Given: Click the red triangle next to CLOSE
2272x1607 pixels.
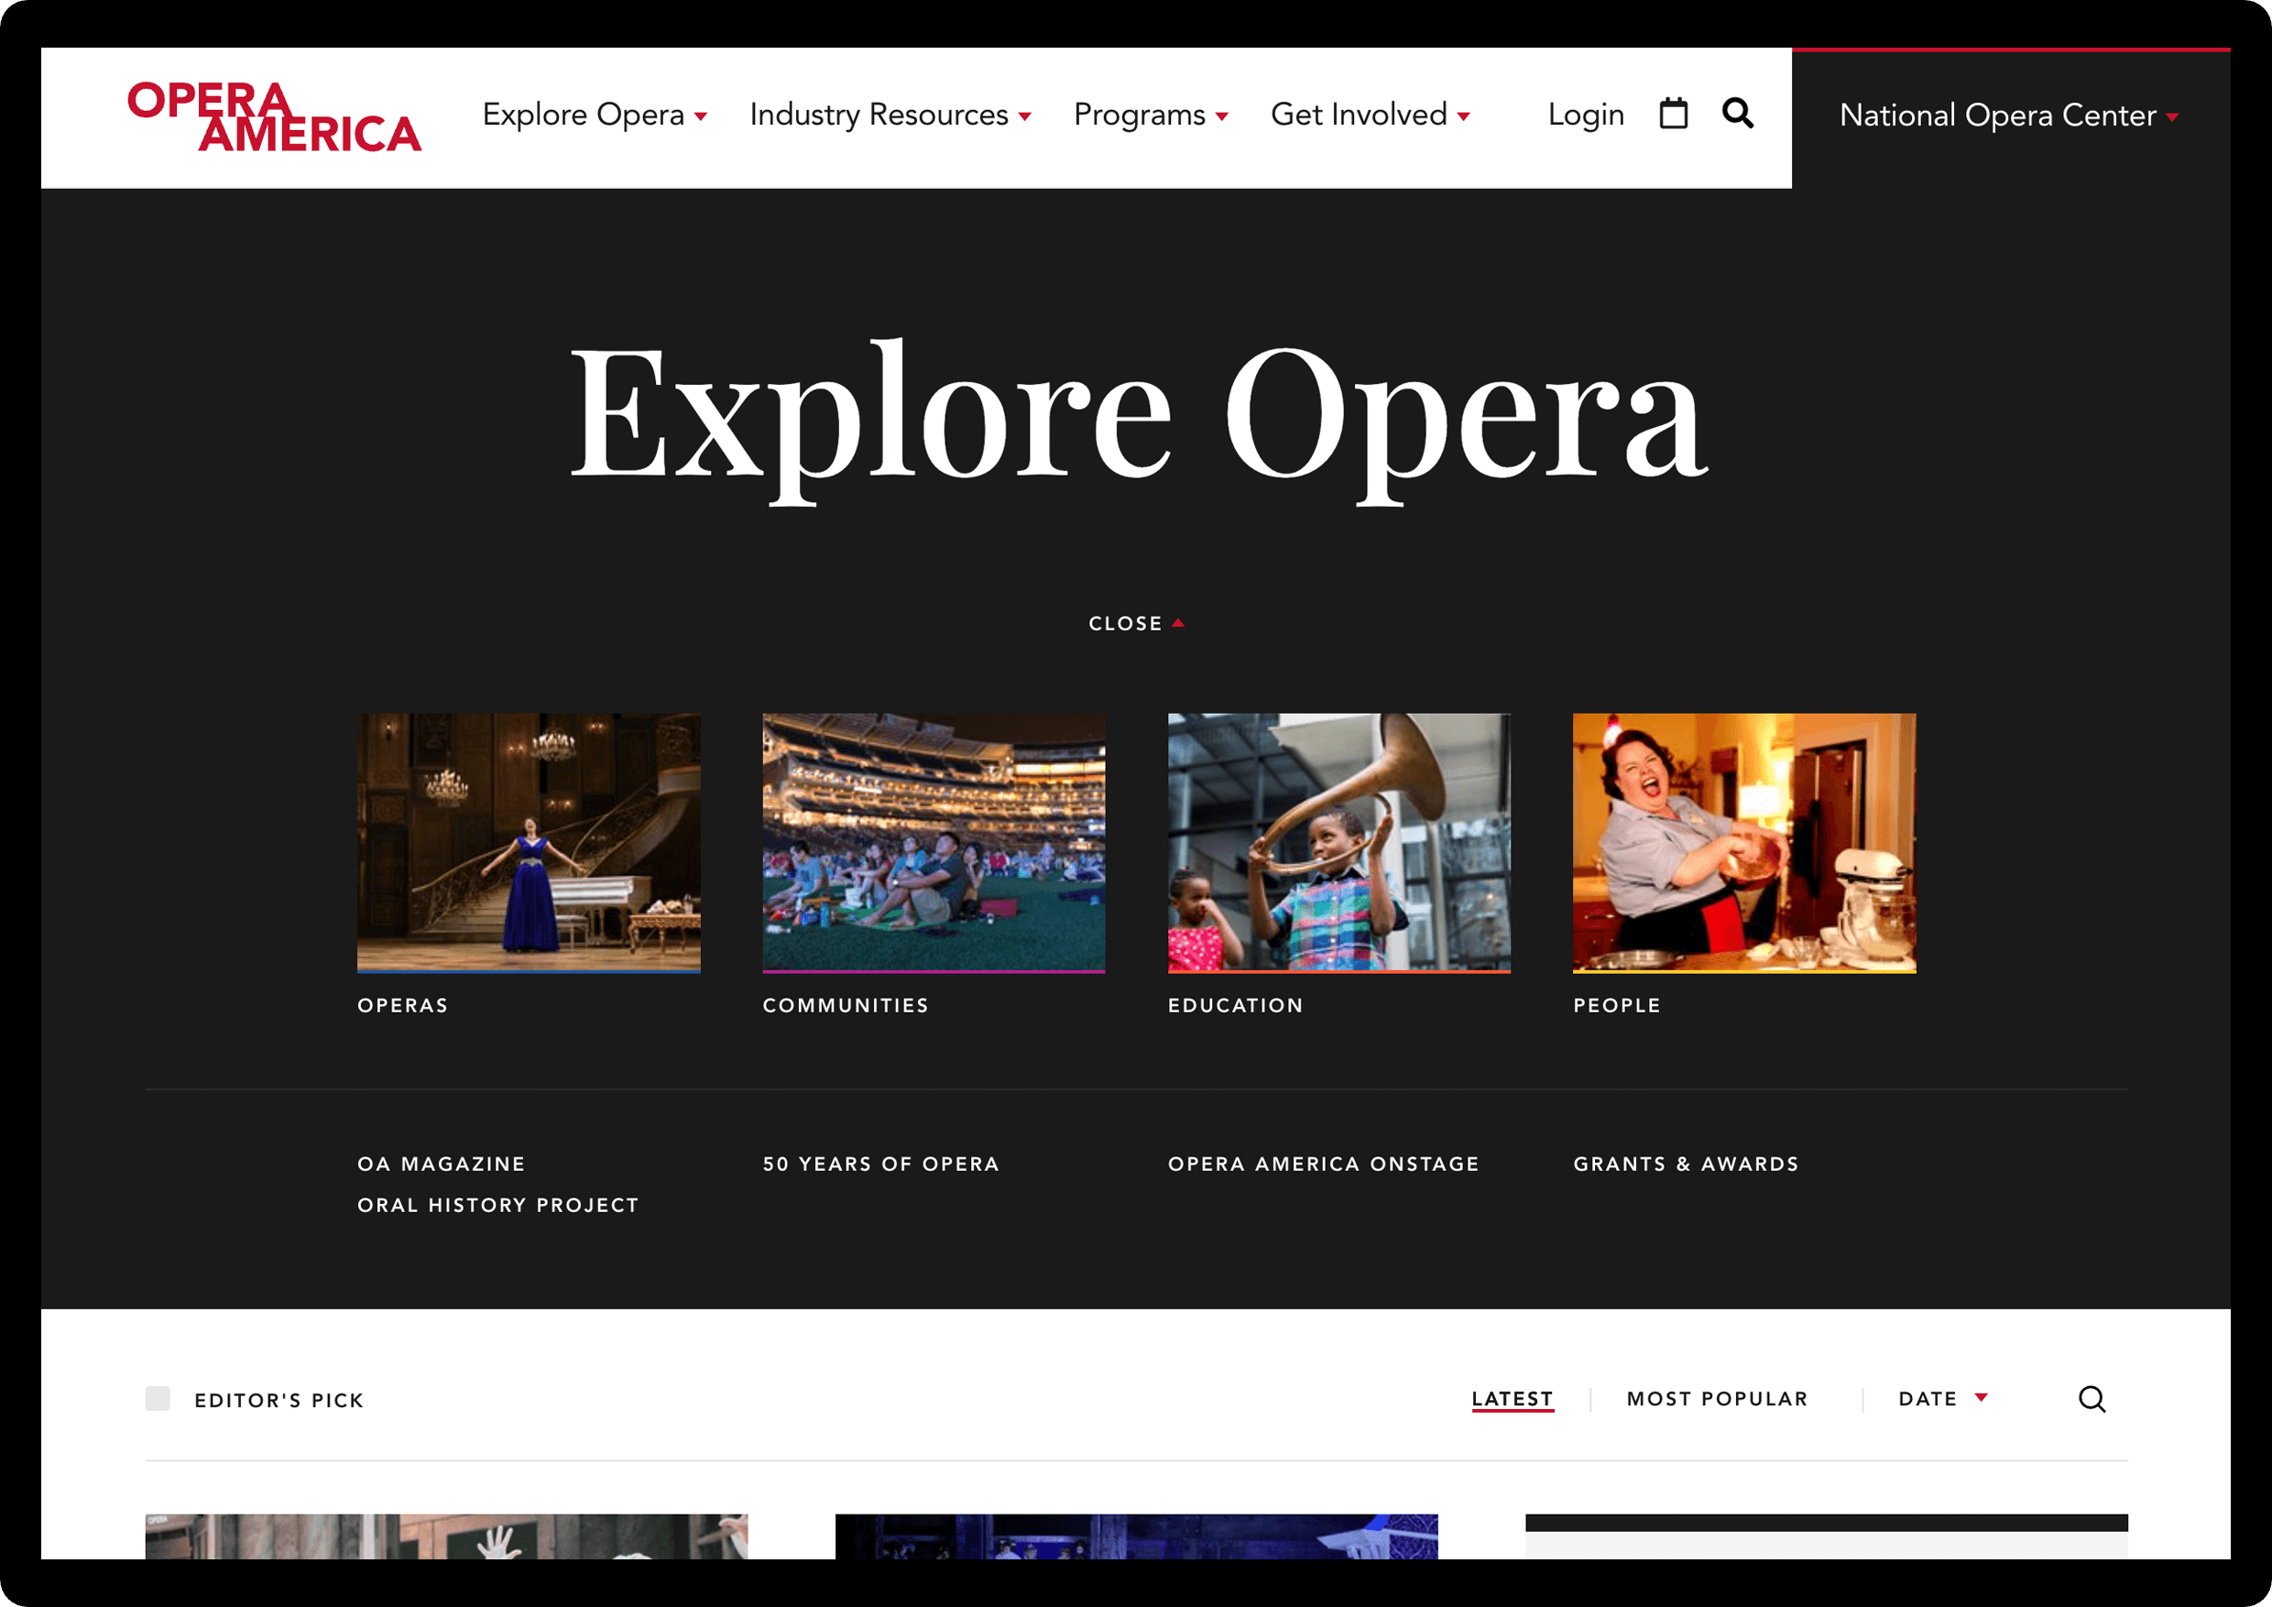Looking at the screenshot, I should pyautogui.click(x=1177, y=622).
